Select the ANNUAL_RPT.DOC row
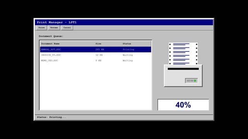This screenshot has width=248, height=139. (x=96, y=49)
